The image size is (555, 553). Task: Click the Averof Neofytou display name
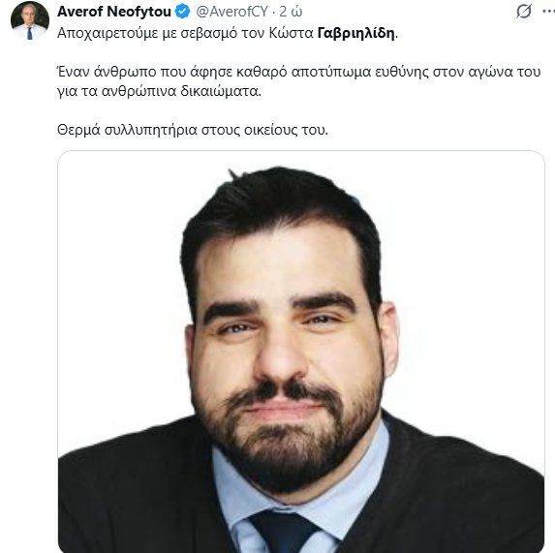click(114, 12)
